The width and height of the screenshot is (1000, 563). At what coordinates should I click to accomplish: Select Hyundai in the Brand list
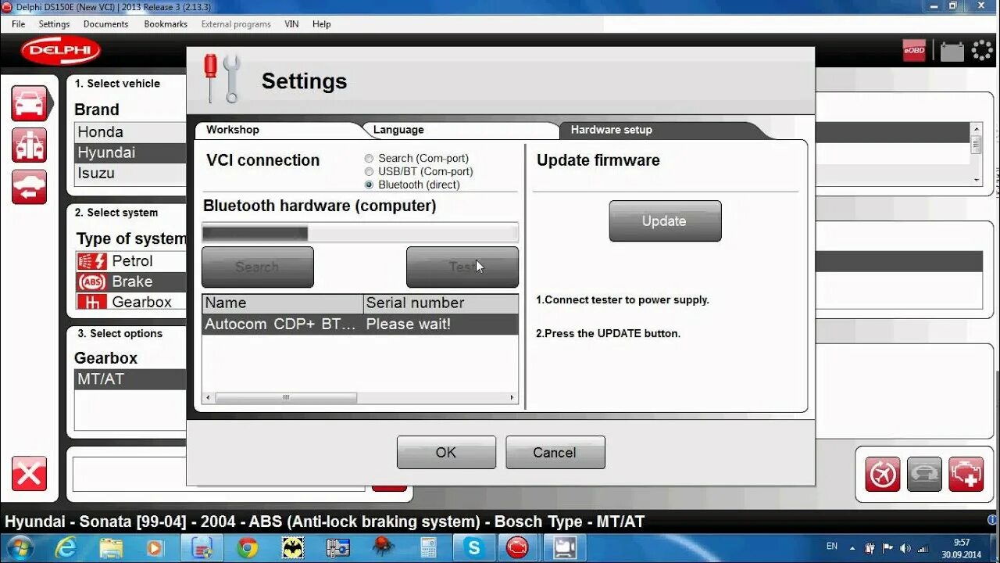click(x=130, y=152)
